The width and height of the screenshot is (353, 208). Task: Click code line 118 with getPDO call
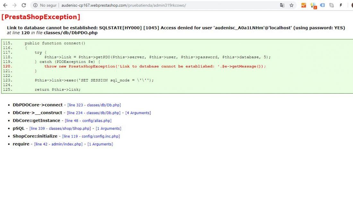click(157, 57)
